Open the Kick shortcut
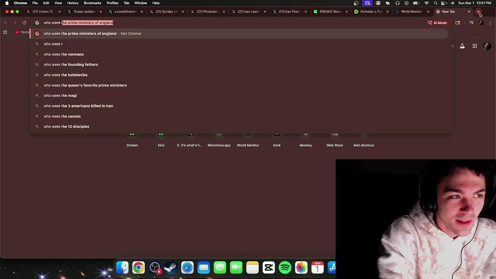 tap(161, 140)
